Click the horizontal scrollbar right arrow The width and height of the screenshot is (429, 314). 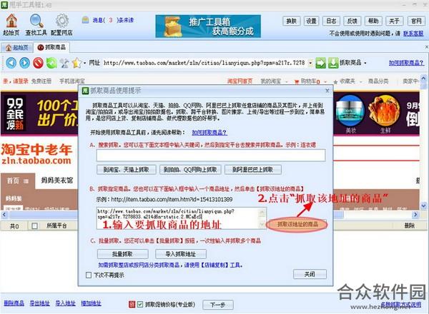tap(415, 215)
